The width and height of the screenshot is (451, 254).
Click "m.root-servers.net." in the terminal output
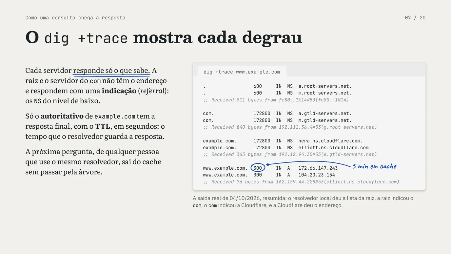pos(325,93)
